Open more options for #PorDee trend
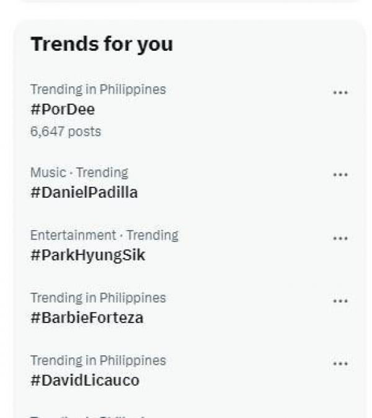The width and height of the screenshot is (372, 418). click(340, 93)
